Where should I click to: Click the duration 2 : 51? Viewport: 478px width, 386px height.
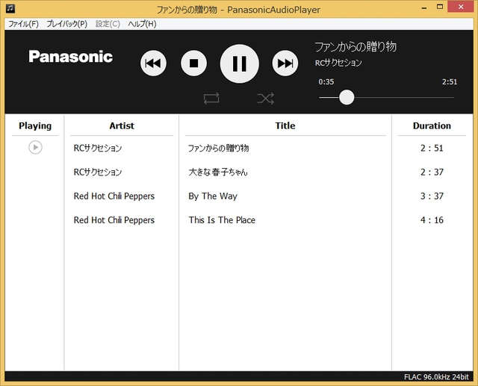coord(432,148)
